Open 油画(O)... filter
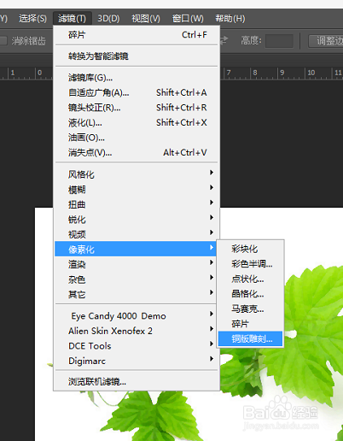This screenshot has height=441, width=343. click(x=137, y=138)
